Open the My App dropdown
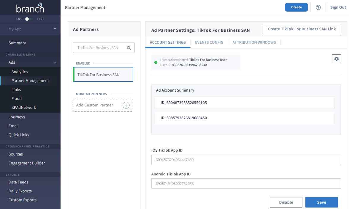This screenshot has width=349, height=209. click(30, 29)
